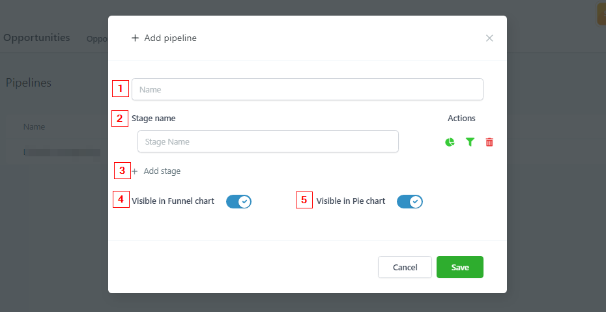Disable the Visible in Pie chart switch
The height and width of the screenshot is (312, 606).
[410, 201]
